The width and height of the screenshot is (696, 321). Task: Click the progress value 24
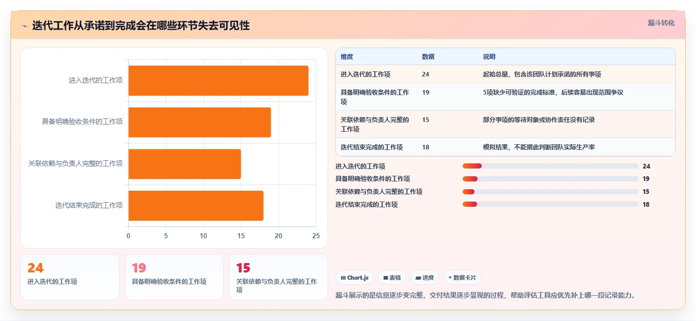point(646,166)
